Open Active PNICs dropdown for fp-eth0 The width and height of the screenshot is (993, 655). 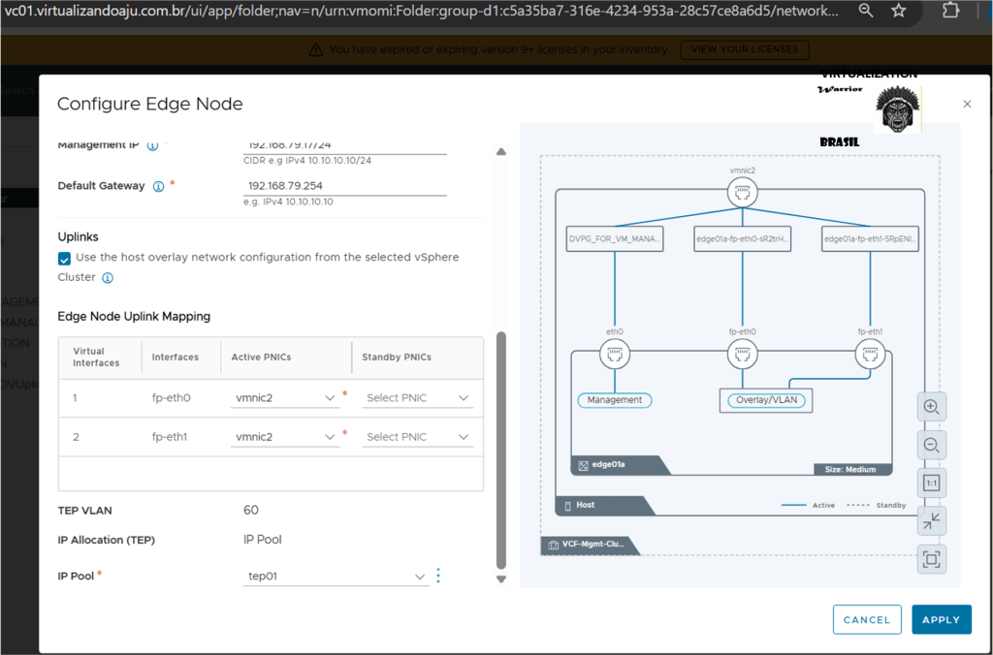coord(285,398)
